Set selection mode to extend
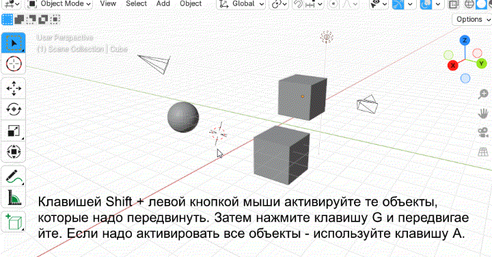The image size is (492, 257). 19,19
